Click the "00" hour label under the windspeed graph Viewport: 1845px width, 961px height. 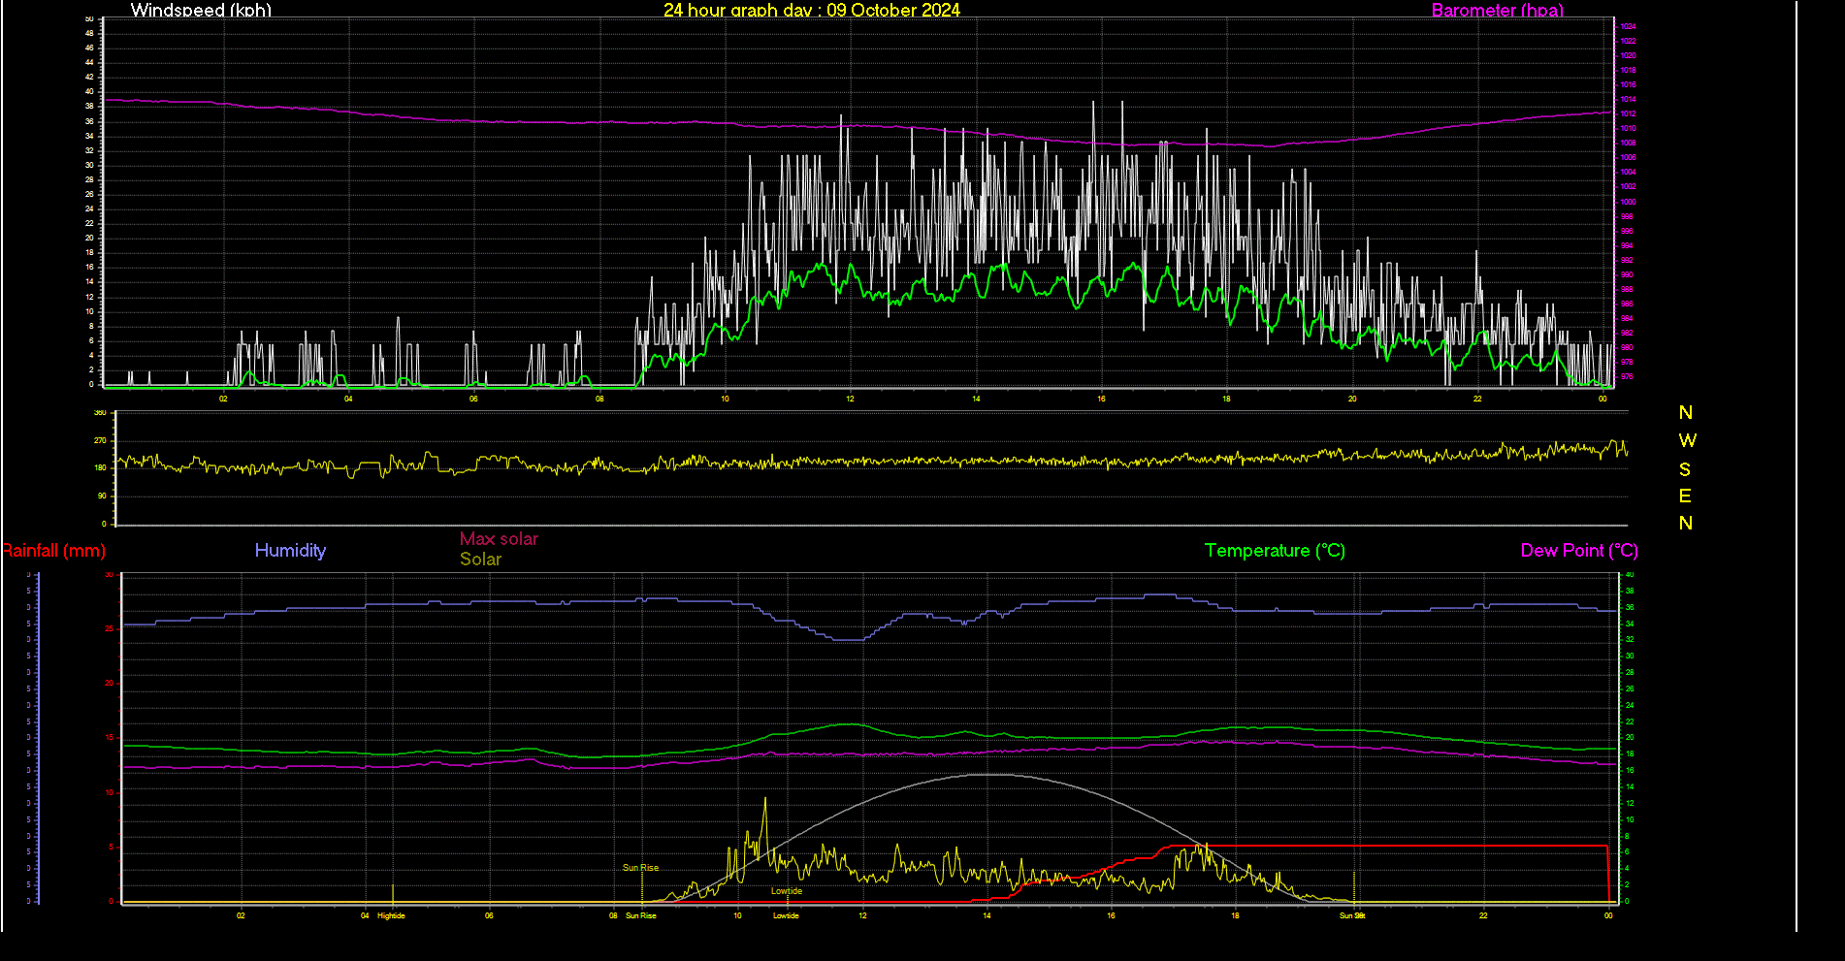[1602, 399]
